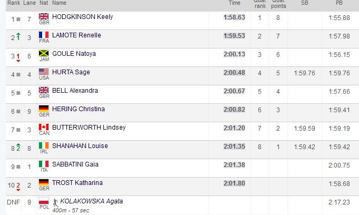
Task: Click the Great Britain flag beside HODGKINSON Keely
Action: pyautogui.click(x=44, y=17)
